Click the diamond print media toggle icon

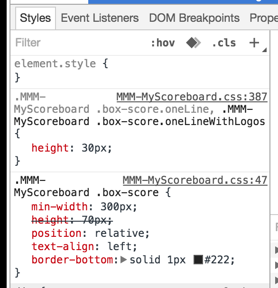194,43
